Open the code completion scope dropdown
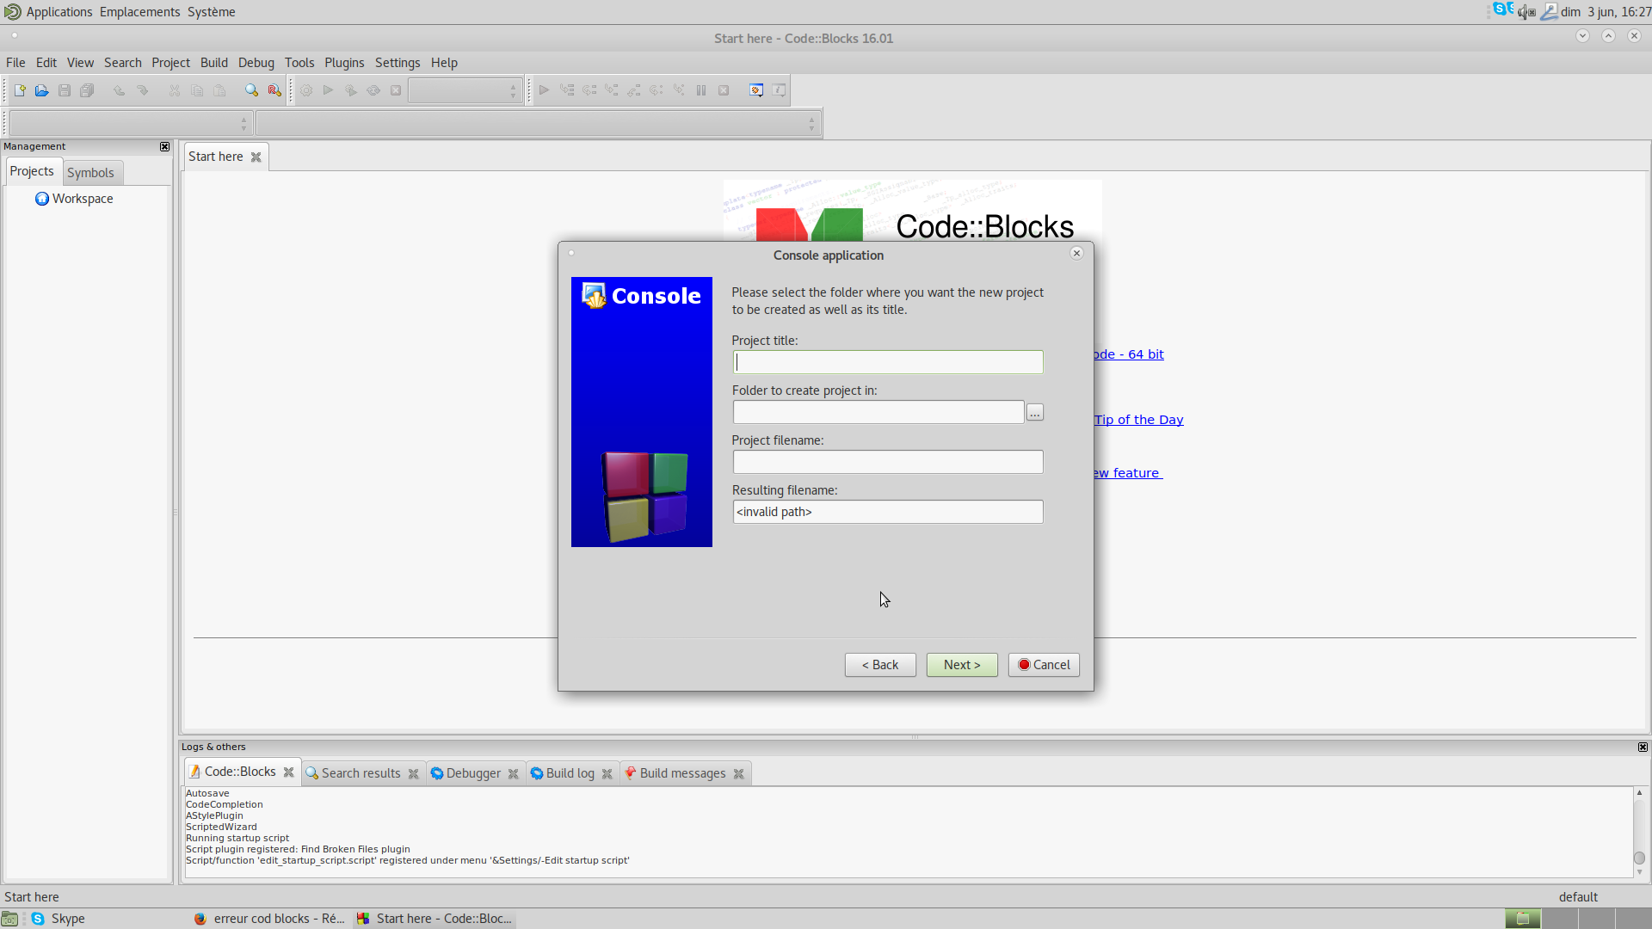Viewport: 1652px width, 929px height. (129, 124)
